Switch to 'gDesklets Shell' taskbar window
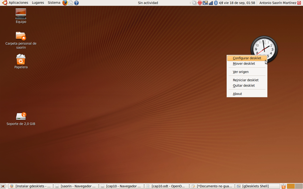The height and width of the screenshot is (189, 303). click(x=258, y=186)
